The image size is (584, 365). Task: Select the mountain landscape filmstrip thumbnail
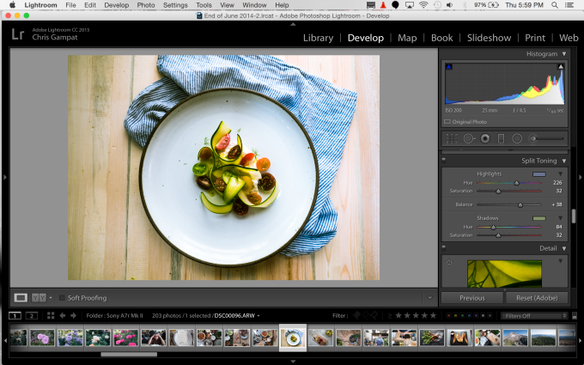coord(515,338)
